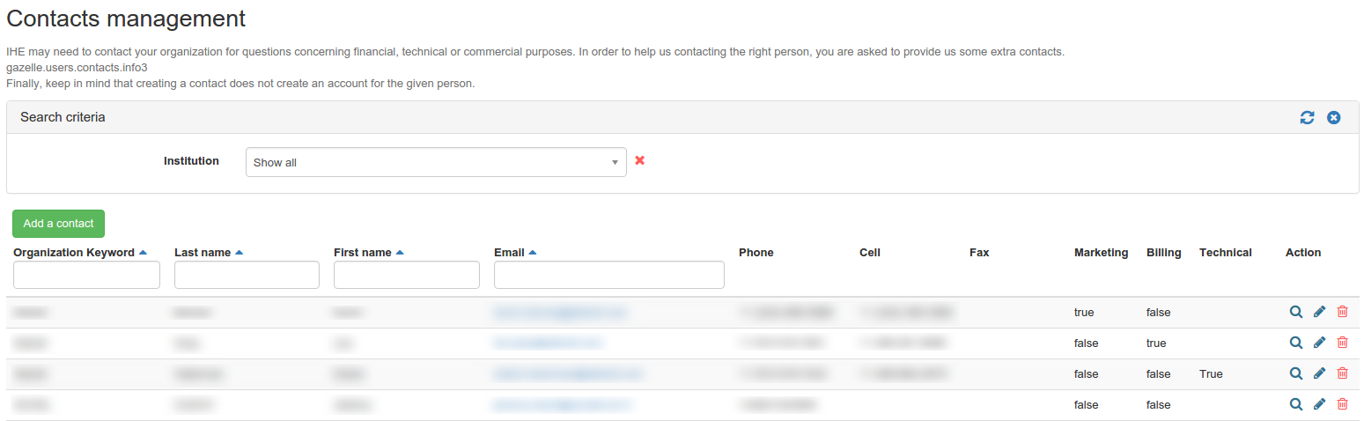1364x421 pixels.
Task: Close the Search criteria panel
Action: click(1334, 117)
